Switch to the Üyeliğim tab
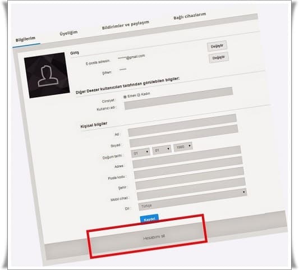This screenshot has height=270, width=299. tap(68, 33)
